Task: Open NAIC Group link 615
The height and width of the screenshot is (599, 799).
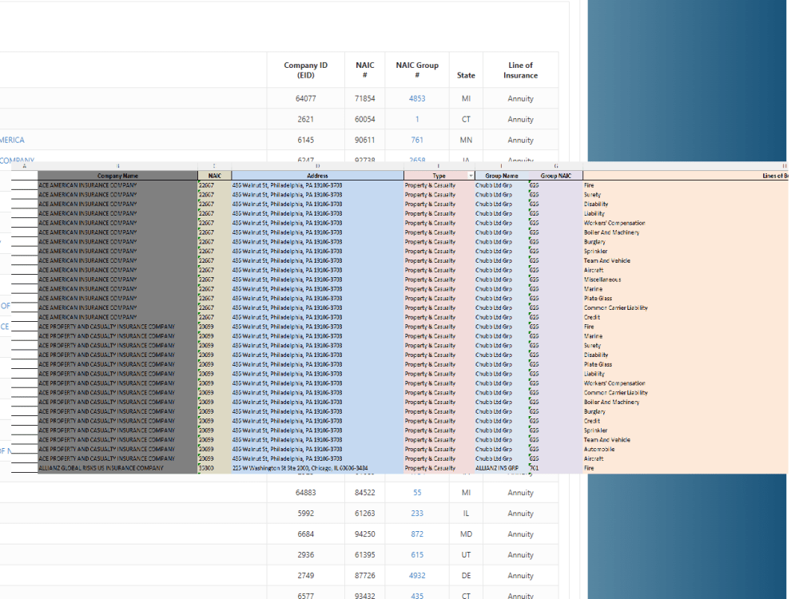Action: point(417,555)
